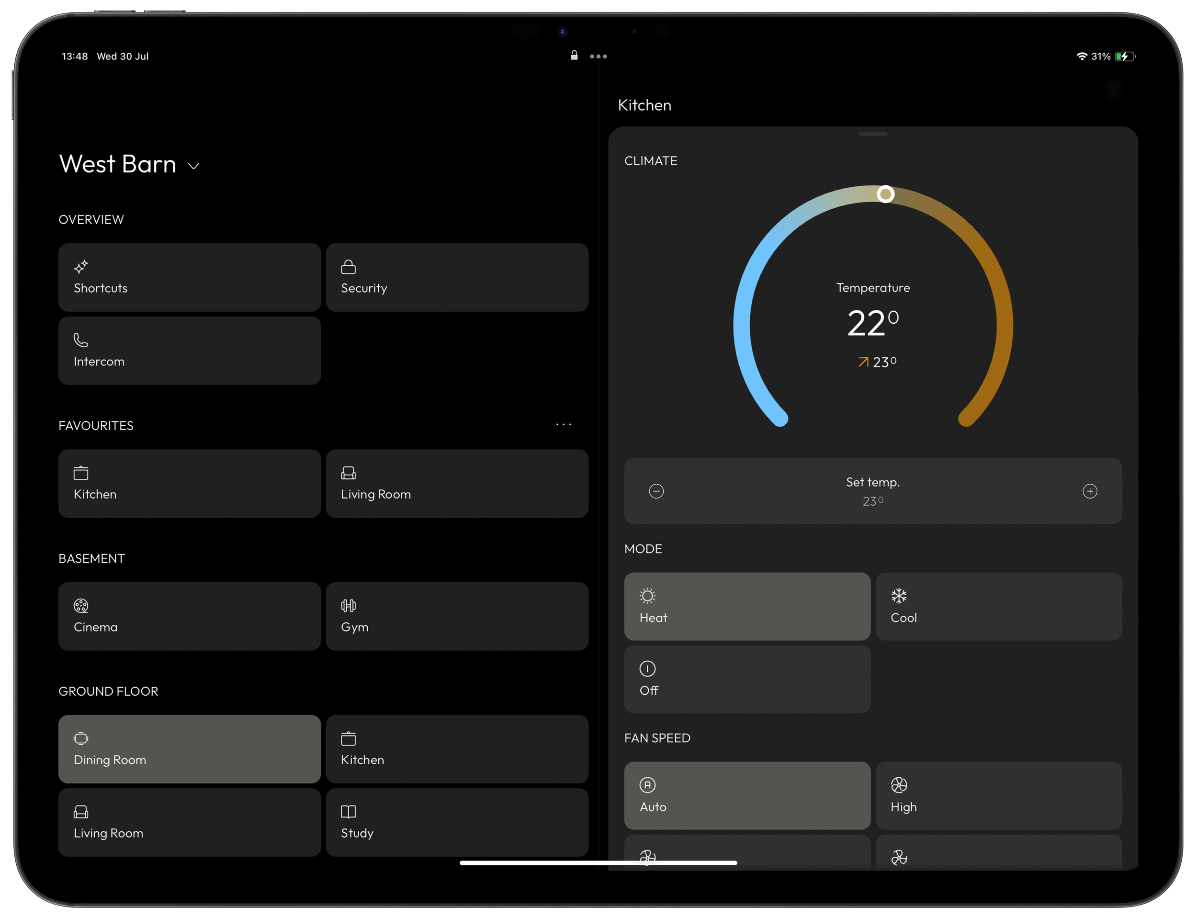Open Cinema via its film reel icon
Viewport: 1197px width, 918px height.
pos(81,605)
